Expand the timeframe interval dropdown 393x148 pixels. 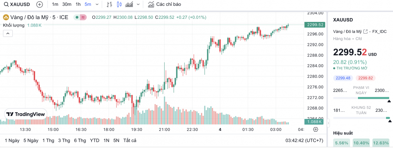97,4
